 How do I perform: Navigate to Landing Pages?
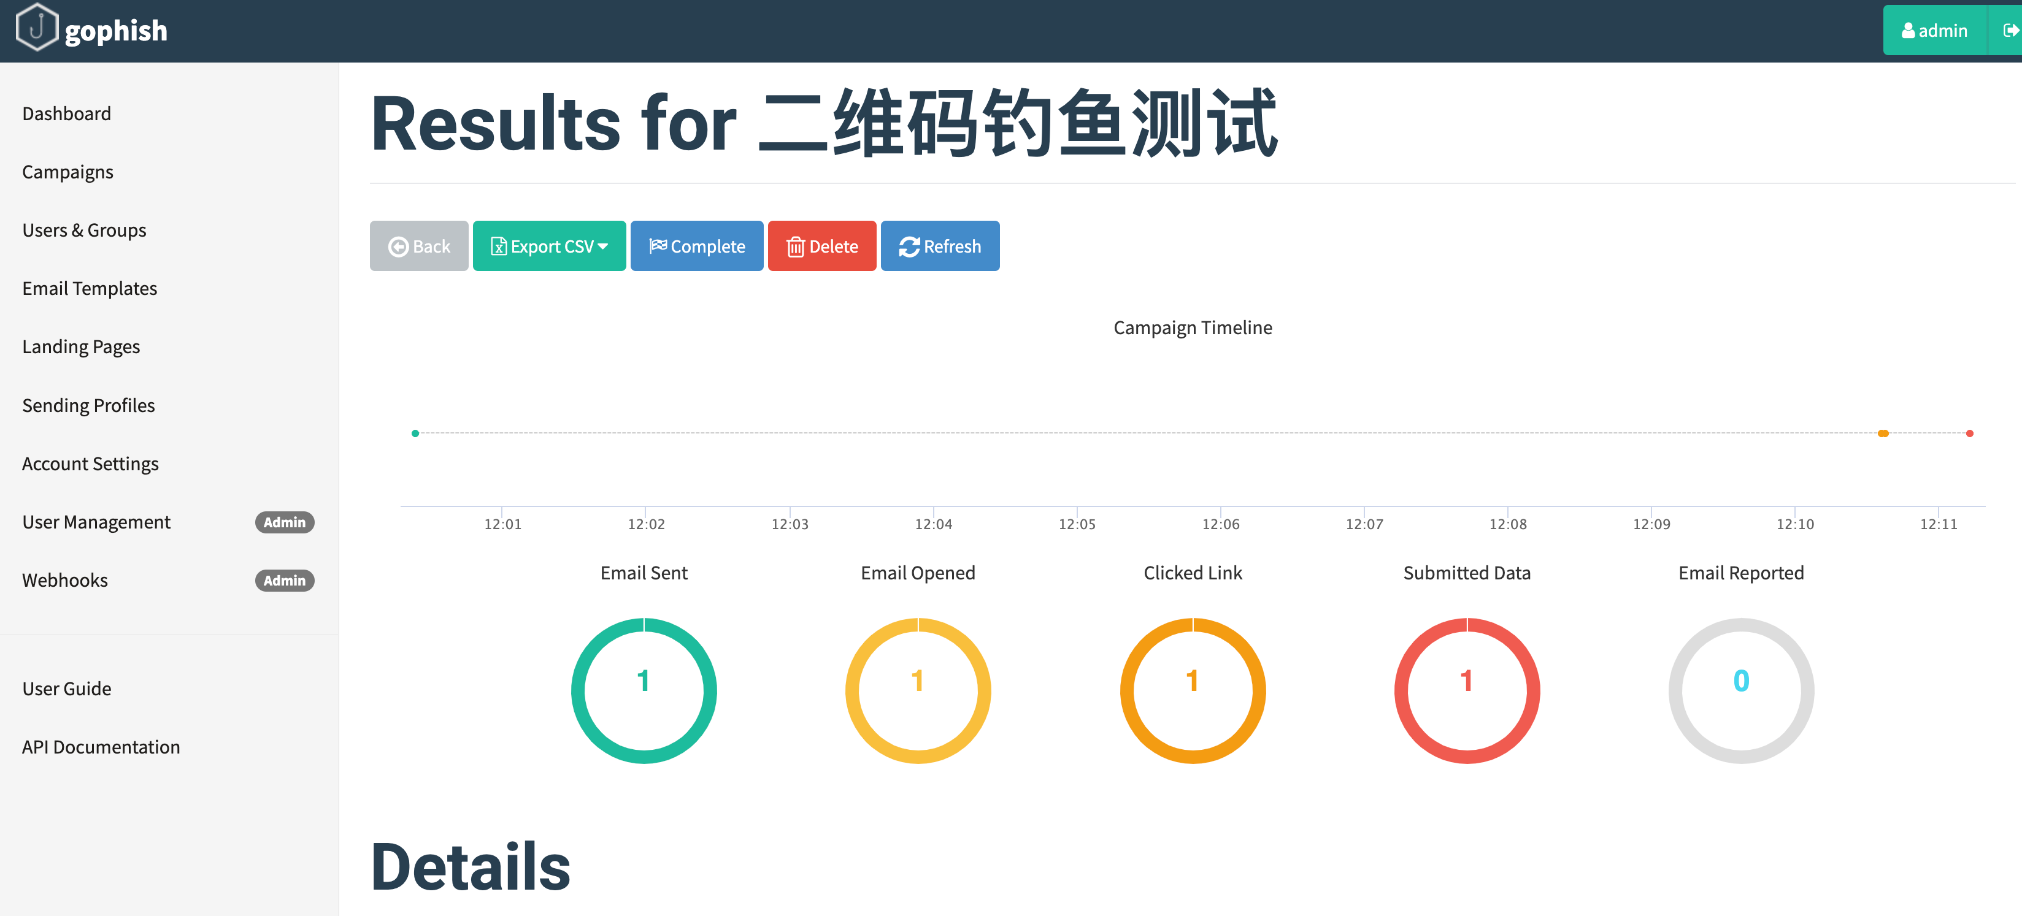81,346
